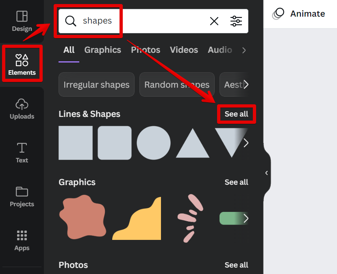See all Lines & Shapes
The height and width of the screenshot is (274, 337).
pos(236,114)
